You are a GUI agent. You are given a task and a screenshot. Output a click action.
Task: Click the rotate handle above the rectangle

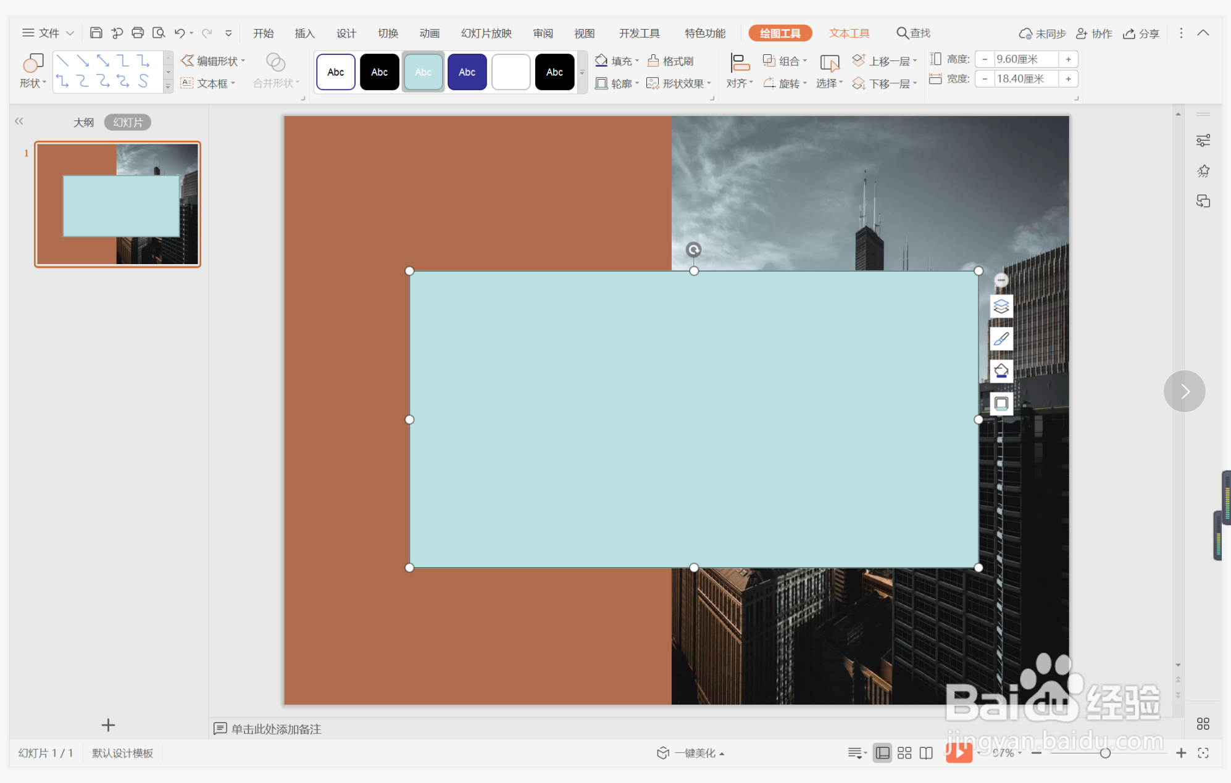click(x=693, y=249)
